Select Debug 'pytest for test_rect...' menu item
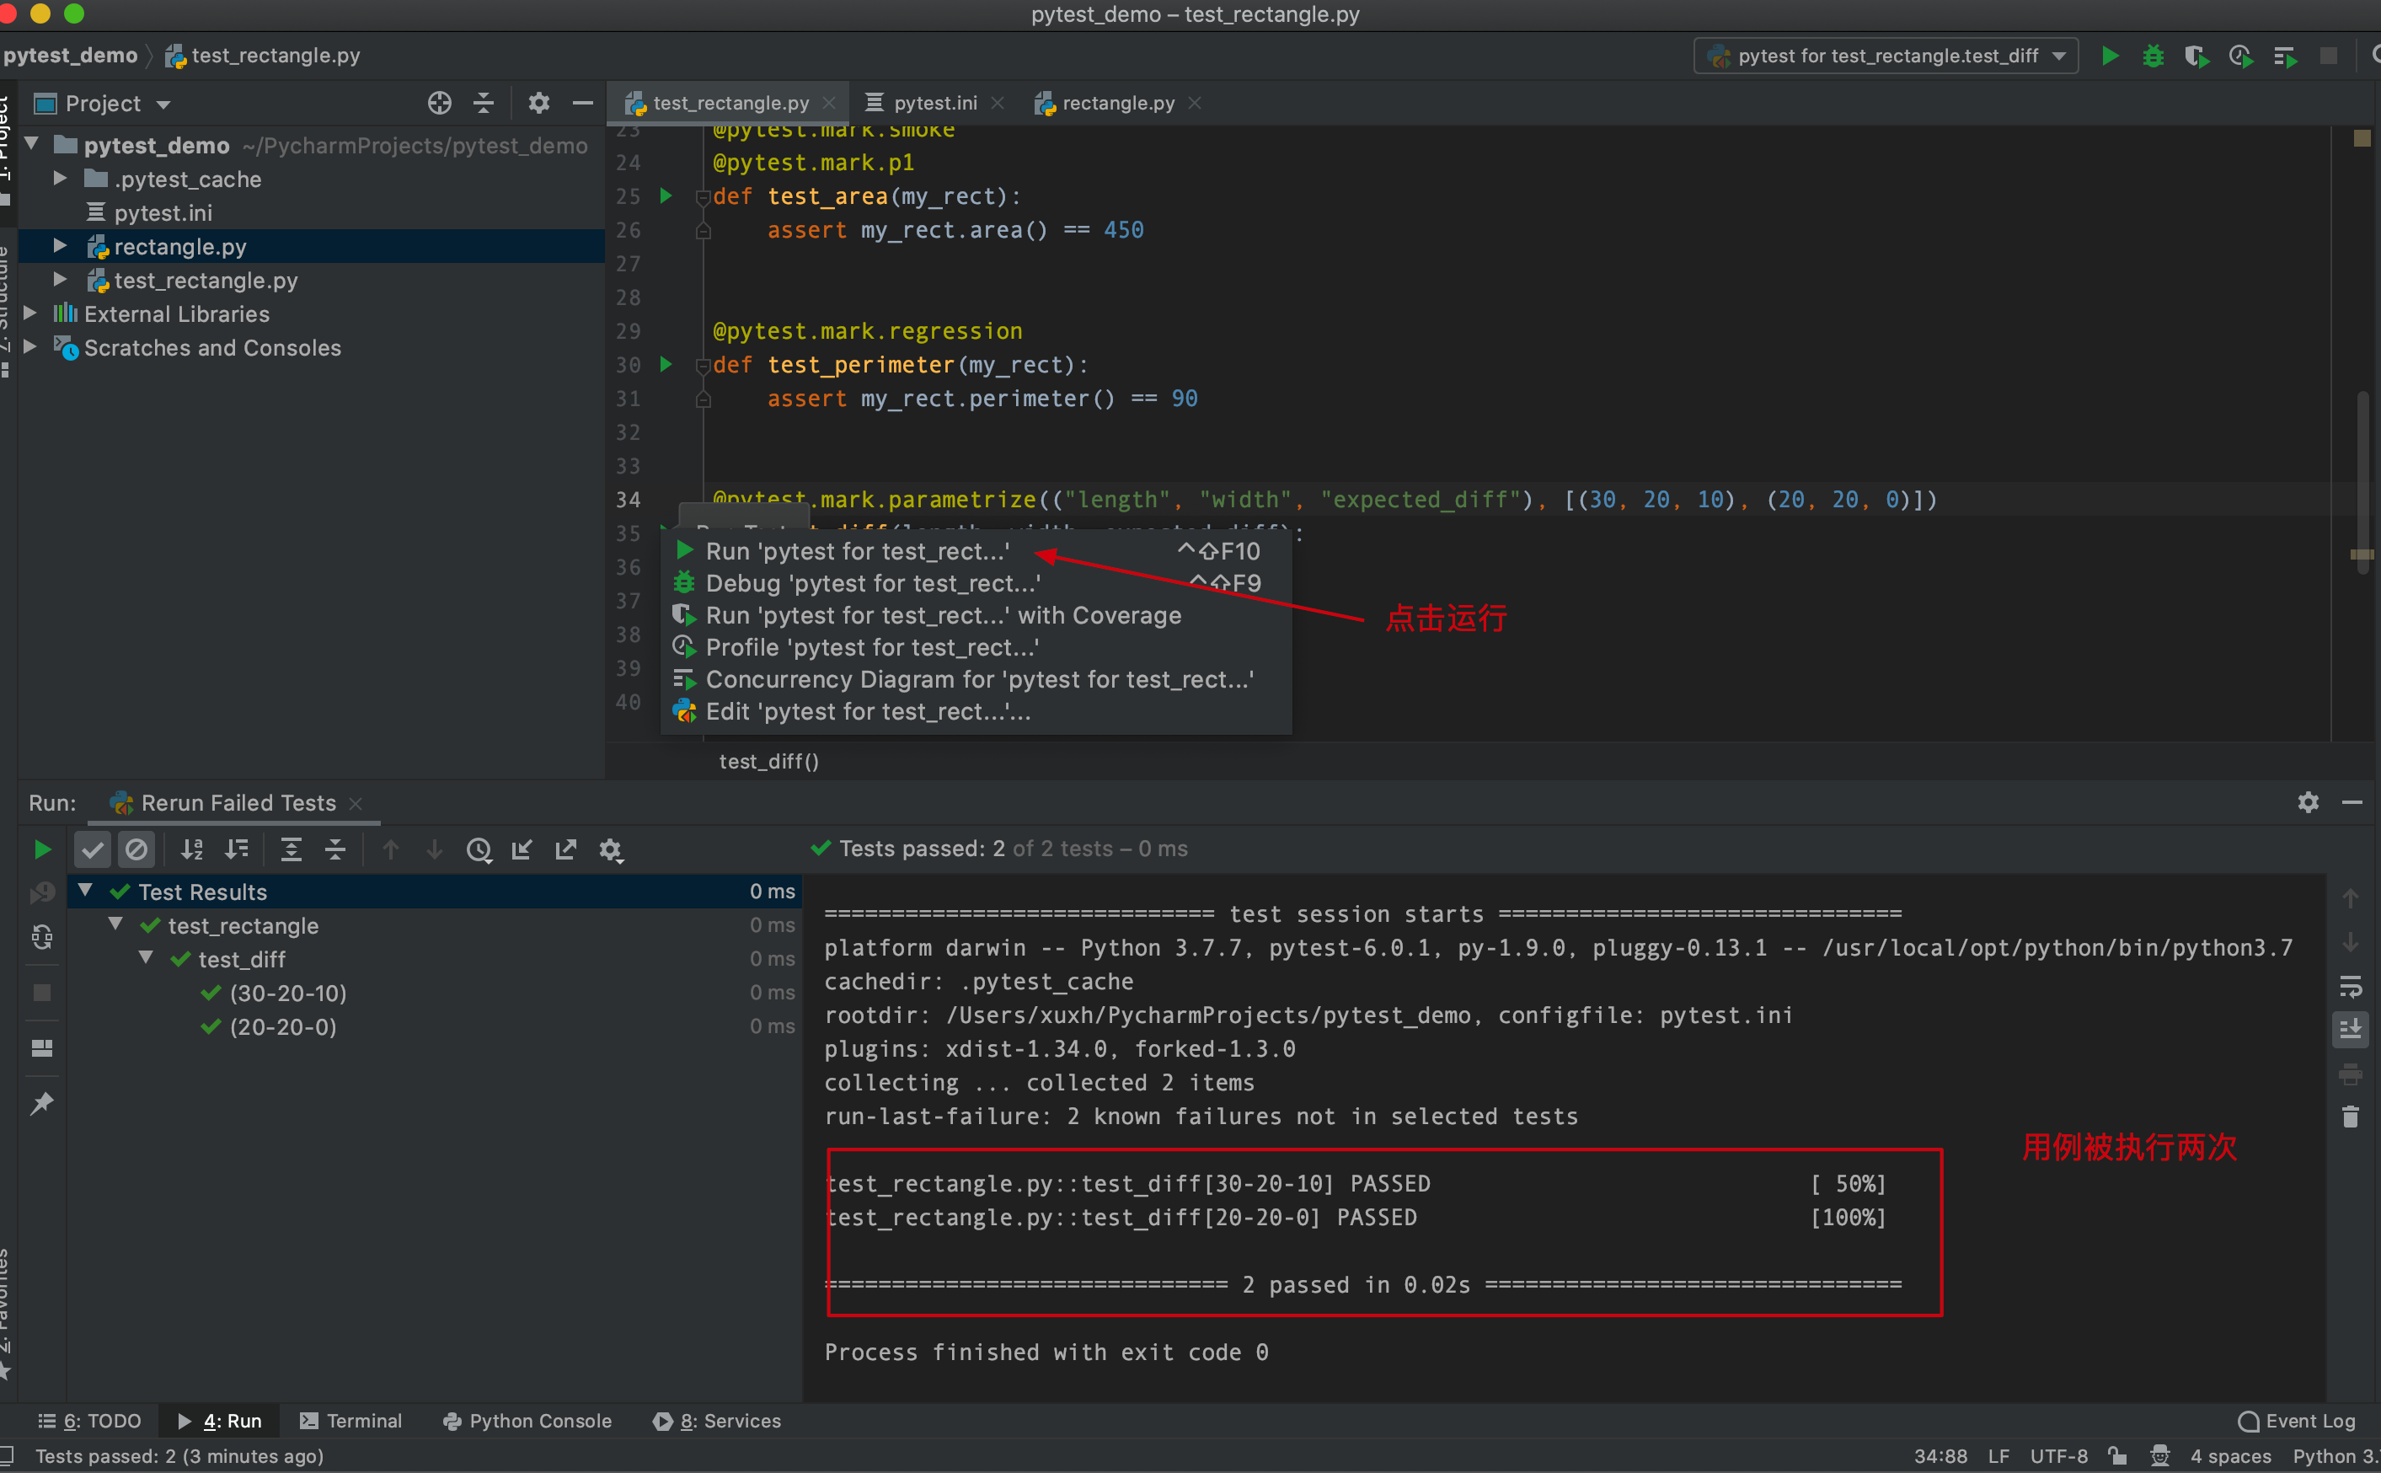This screenshot has width=2381, height=1473. pos(976,583)
